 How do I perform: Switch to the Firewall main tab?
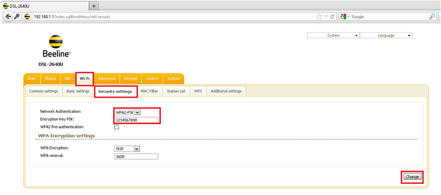click(x=130, y=78)
